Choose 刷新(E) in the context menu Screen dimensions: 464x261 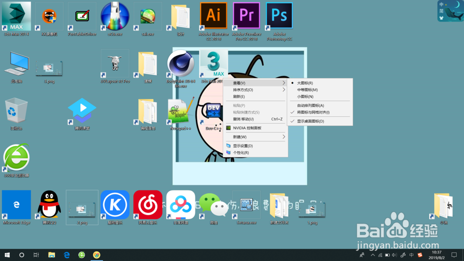(x=255, y=96)
